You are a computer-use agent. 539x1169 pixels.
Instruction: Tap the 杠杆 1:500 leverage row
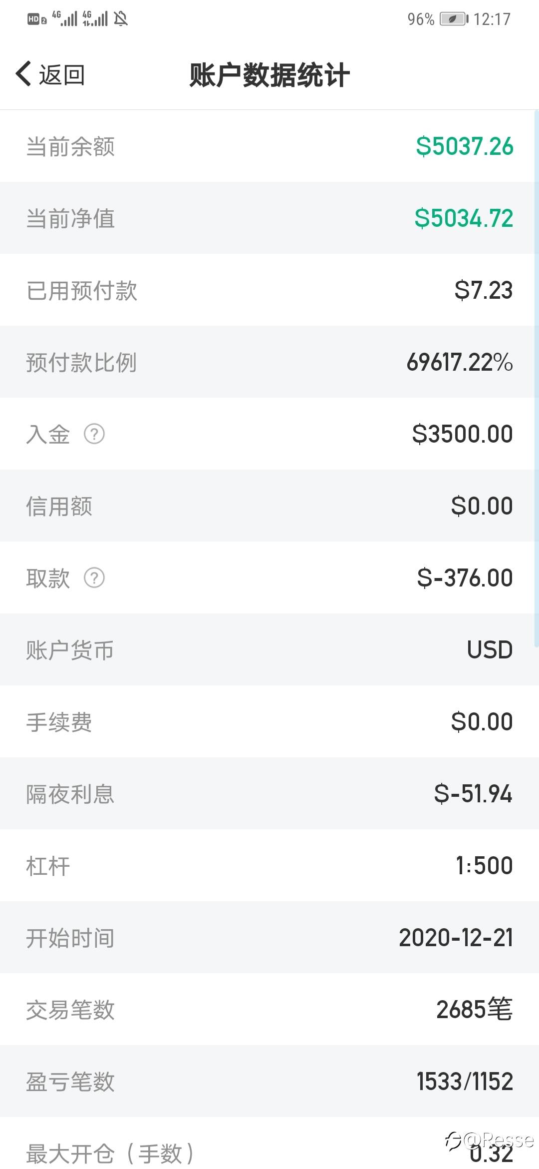[x=269, y=865]
